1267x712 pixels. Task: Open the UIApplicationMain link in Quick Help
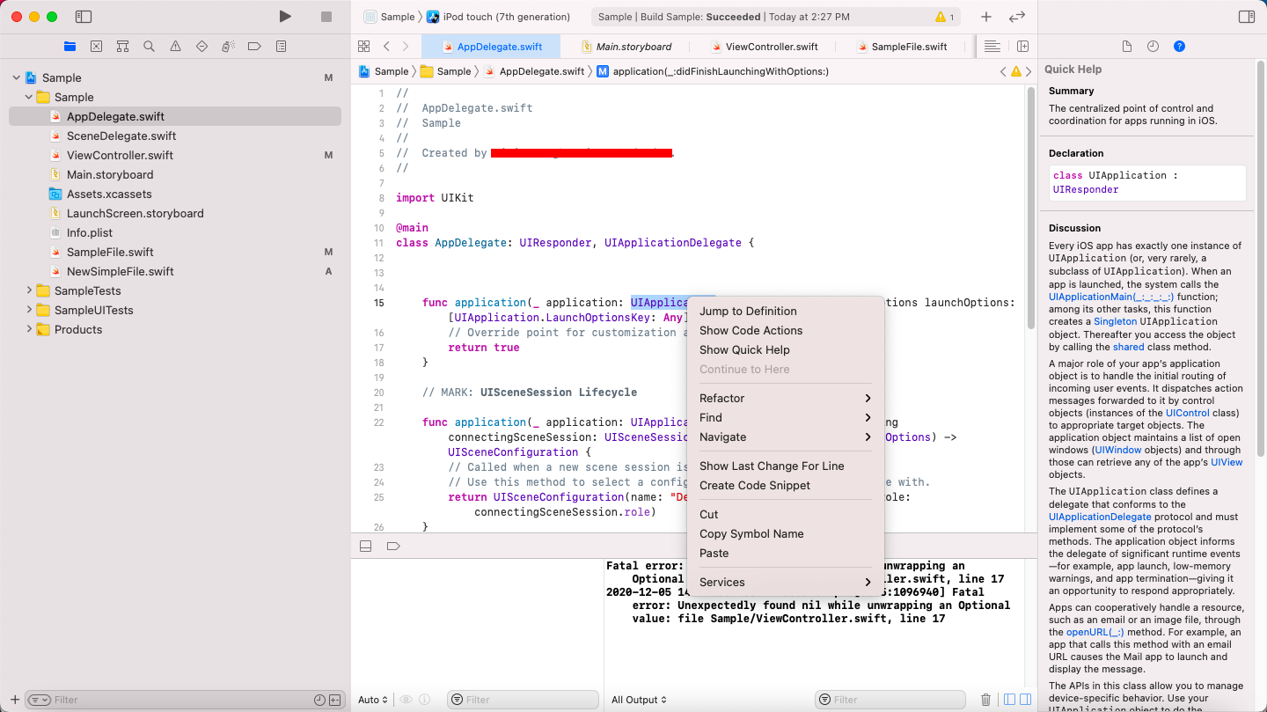coord(1110,297)
